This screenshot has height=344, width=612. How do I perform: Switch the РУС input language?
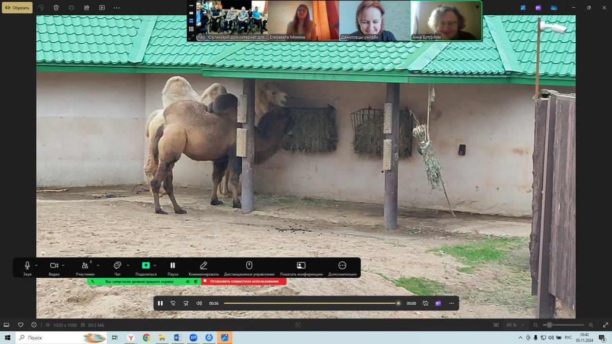[x=568, y=337]
